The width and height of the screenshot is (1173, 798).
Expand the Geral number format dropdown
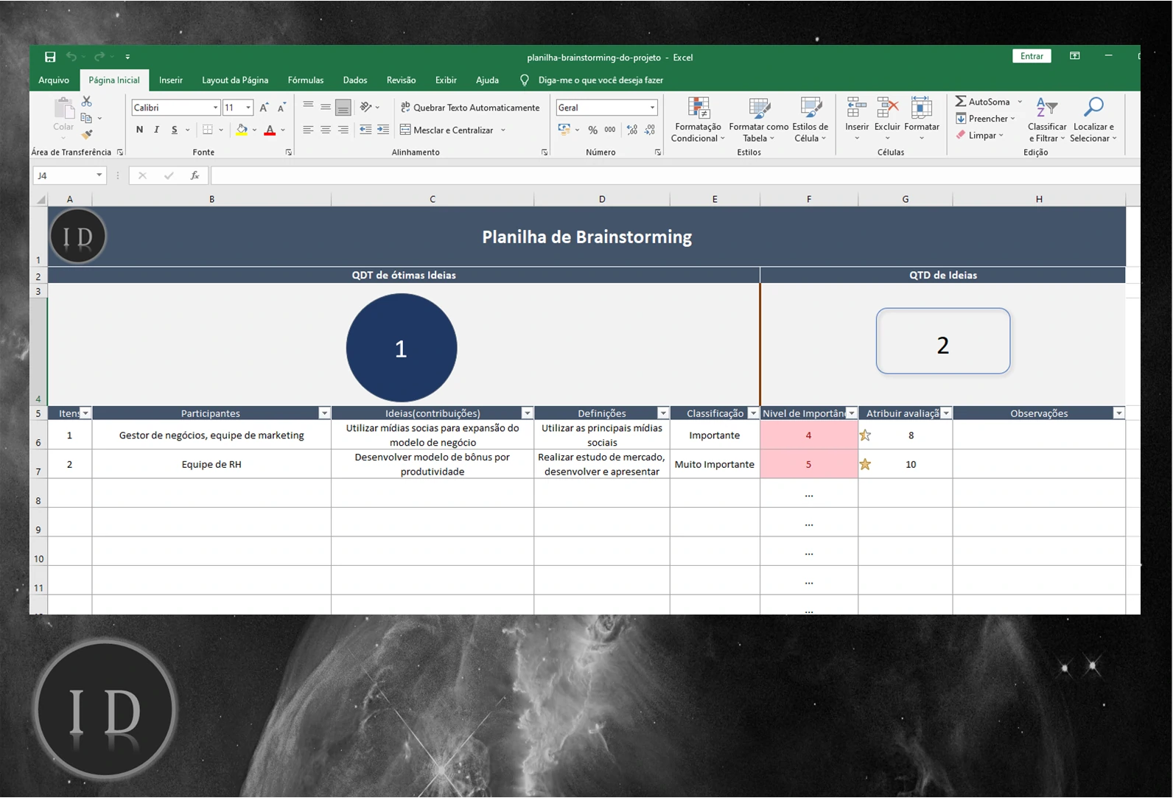pos(652,108)
